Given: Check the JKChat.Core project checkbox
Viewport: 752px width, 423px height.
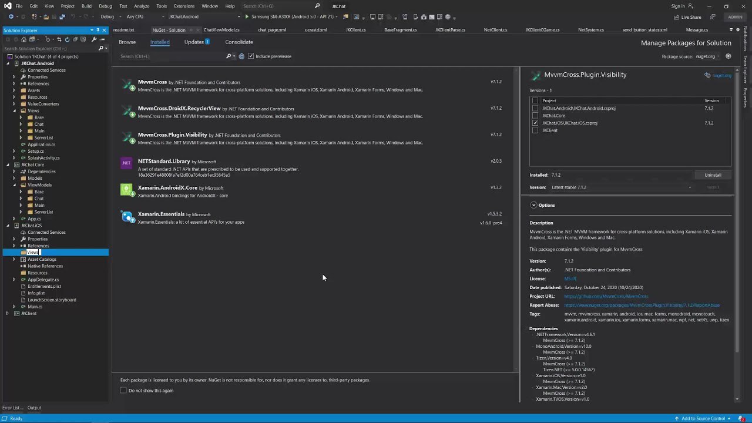Looking at the screenshot, I should coord(535,116).
